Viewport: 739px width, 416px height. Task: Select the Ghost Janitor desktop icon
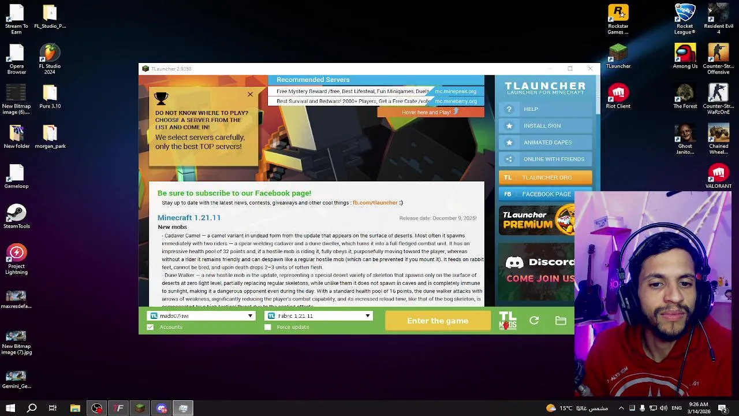tap(685, 139)
